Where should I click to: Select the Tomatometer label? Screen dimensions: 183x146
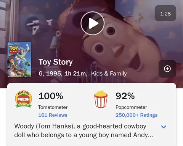[53, 107]
